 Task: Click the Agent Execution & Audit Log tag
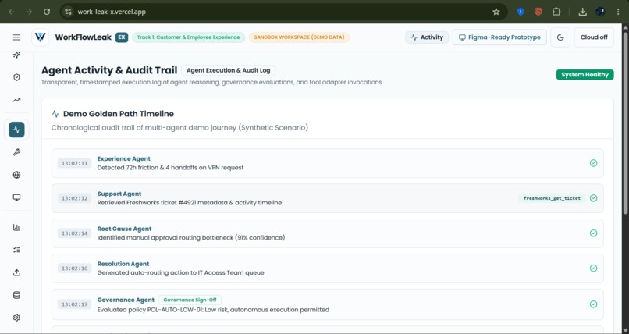coord(228,70)
